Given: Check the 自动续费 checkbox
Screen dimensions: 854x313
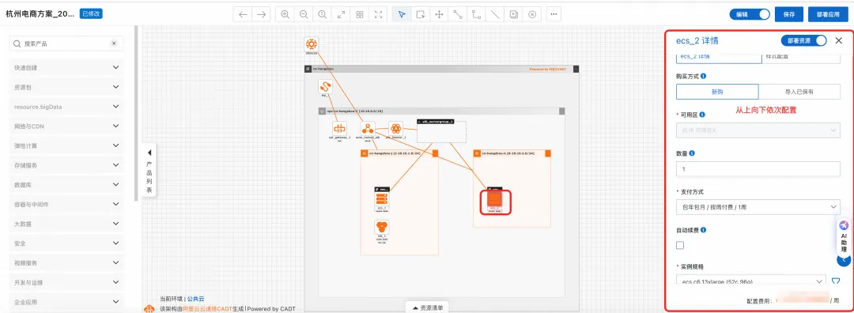Looking at the screenshot, I should 680,246.
